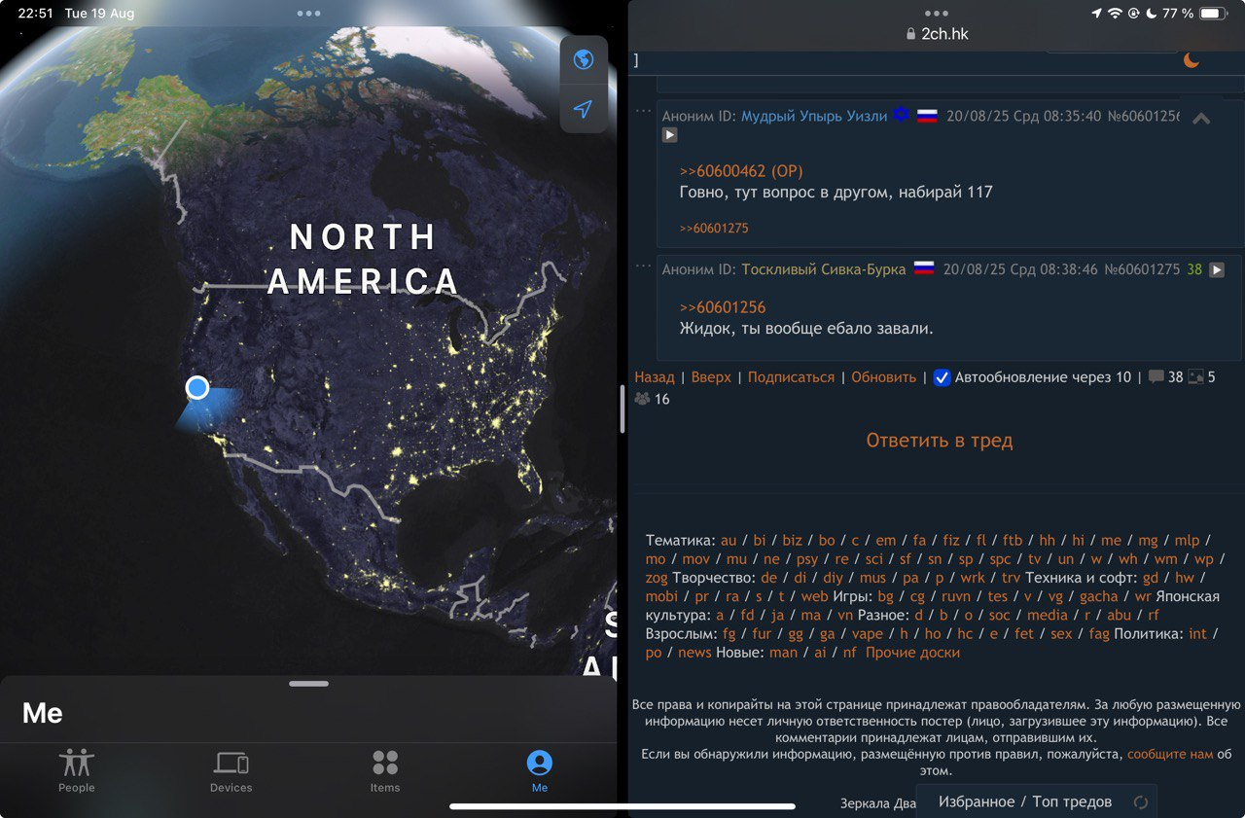Click username Тоскливый Сивка-Бурка
Screen dimensions: 1245x818
click(x=824, y=269)
